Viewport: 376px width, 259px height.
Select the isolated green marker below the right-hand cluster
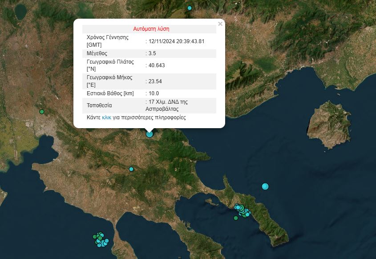[236, 218]
